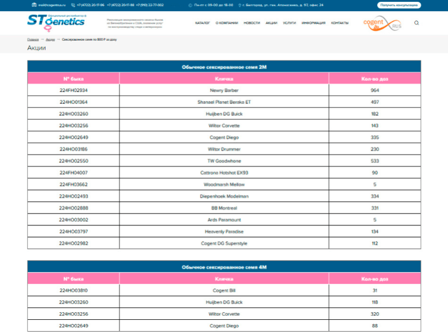Screen dimensions: 448x334
Task: Click the email envelope icon in top bar
Action: coord(34,5)
